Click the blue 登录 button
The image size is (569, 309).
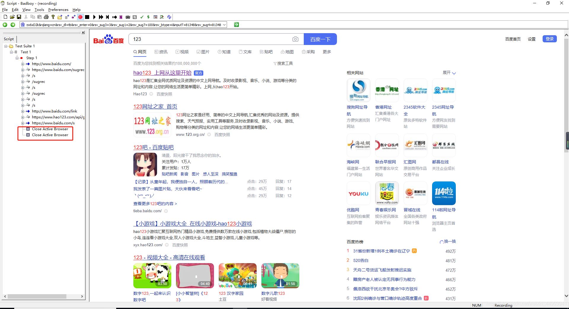coord(550,39)
